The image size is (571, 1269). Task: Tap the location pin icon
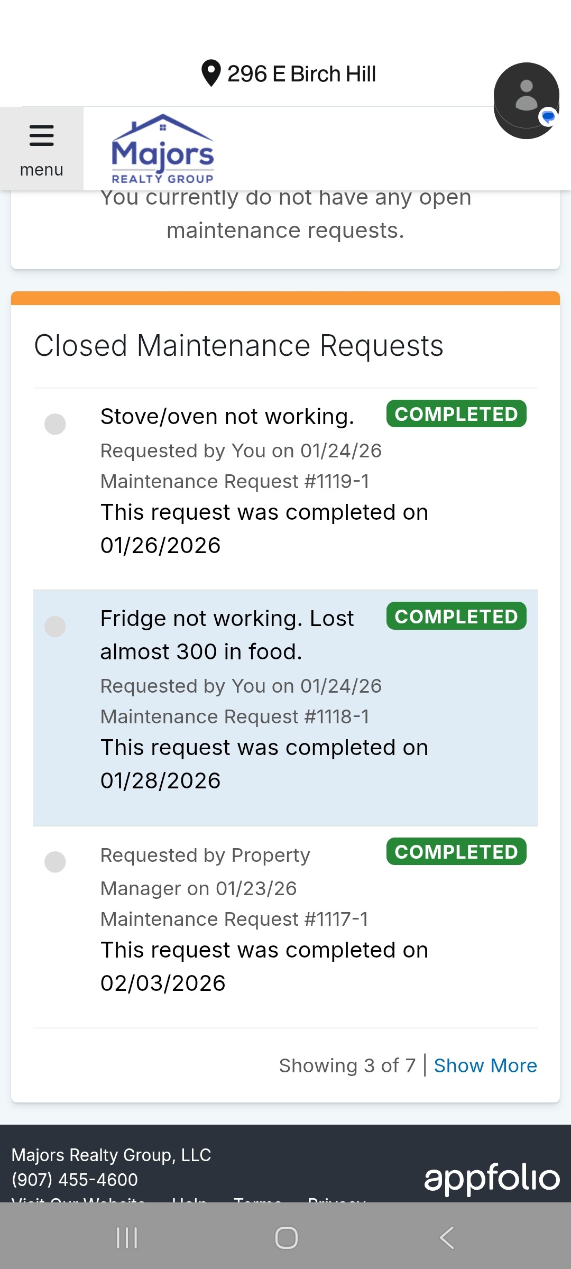point(211,73)
